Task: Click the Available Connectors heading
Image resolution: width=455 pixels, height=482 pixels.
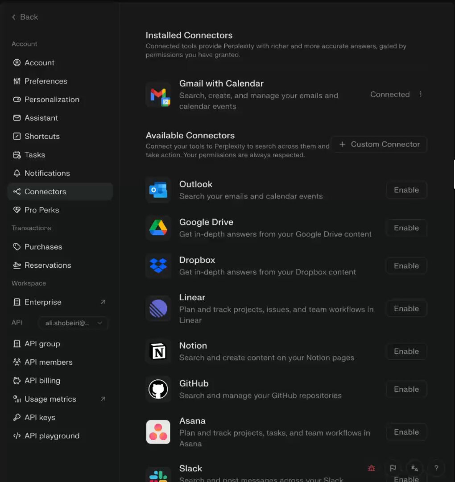Action: click(190, 136)
